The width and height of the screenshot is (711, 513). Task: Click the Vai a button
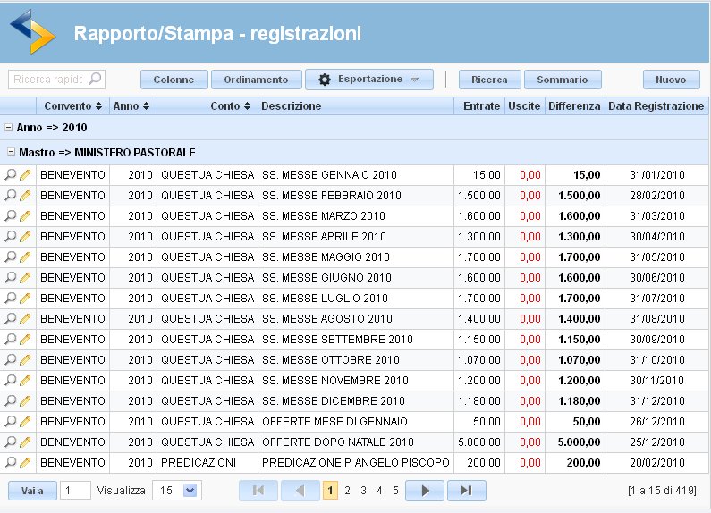point(33,491)
